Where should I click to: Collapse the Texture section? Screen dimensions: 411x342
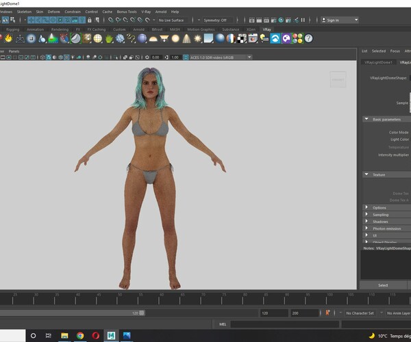click(366, 174)
